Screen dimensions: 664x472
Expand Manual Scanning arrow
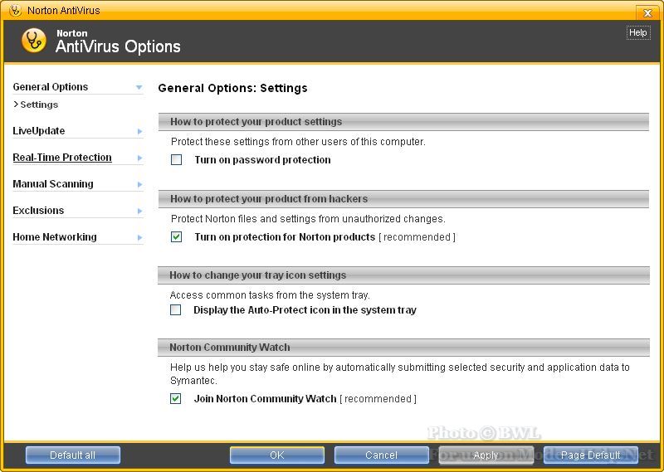pyautogui.click(x=139, y=184)
